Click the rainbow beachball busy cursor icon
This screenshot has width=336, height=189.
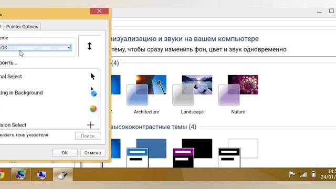tap(93, 109)
